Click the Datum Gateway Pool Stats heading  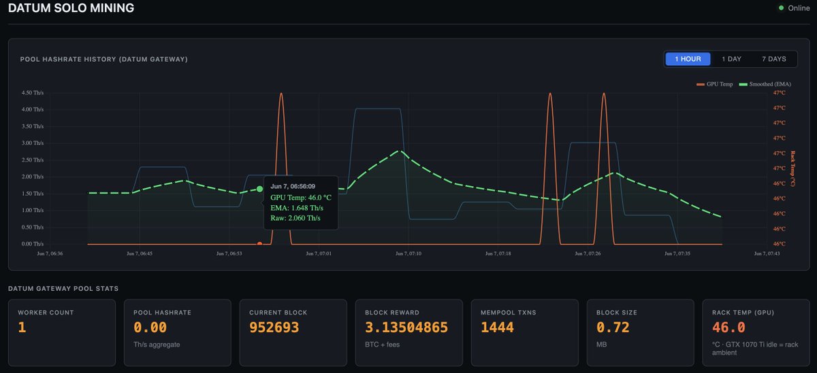(x=63, y=289)
